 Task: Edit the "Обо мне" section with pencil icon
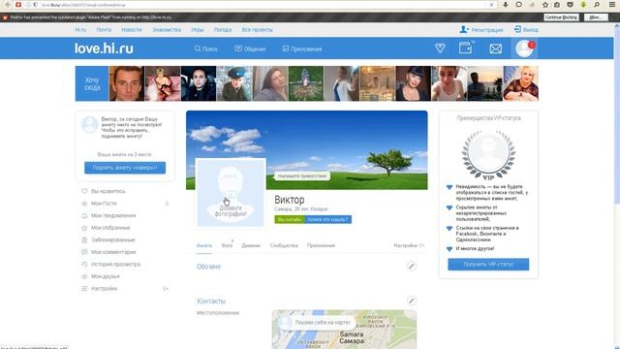point(412,266)
